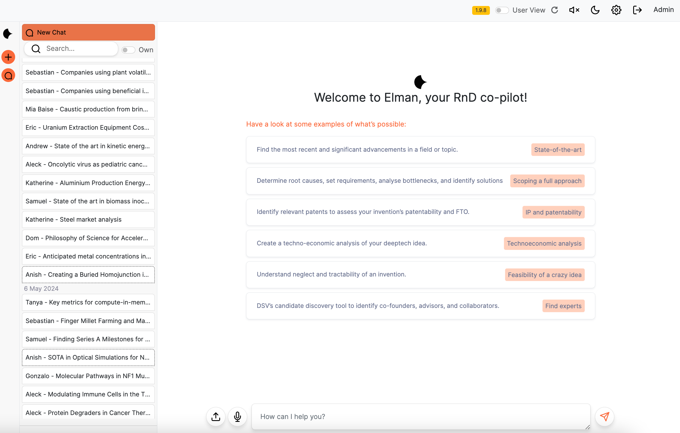Start a New Chat

point(88,32)
